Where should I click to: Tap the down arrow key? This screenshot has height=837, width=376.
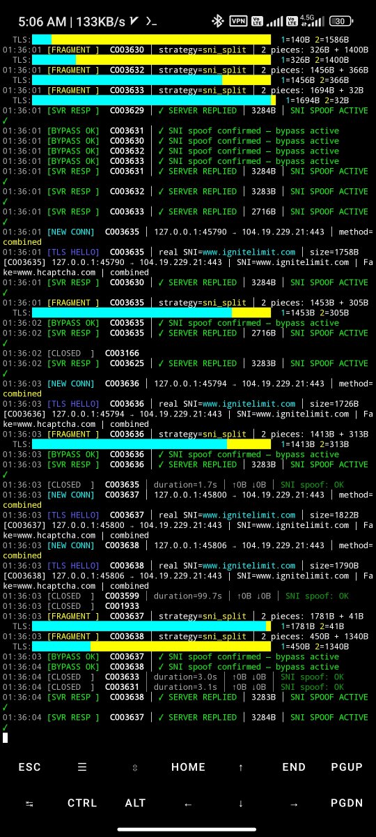[241, 804]
